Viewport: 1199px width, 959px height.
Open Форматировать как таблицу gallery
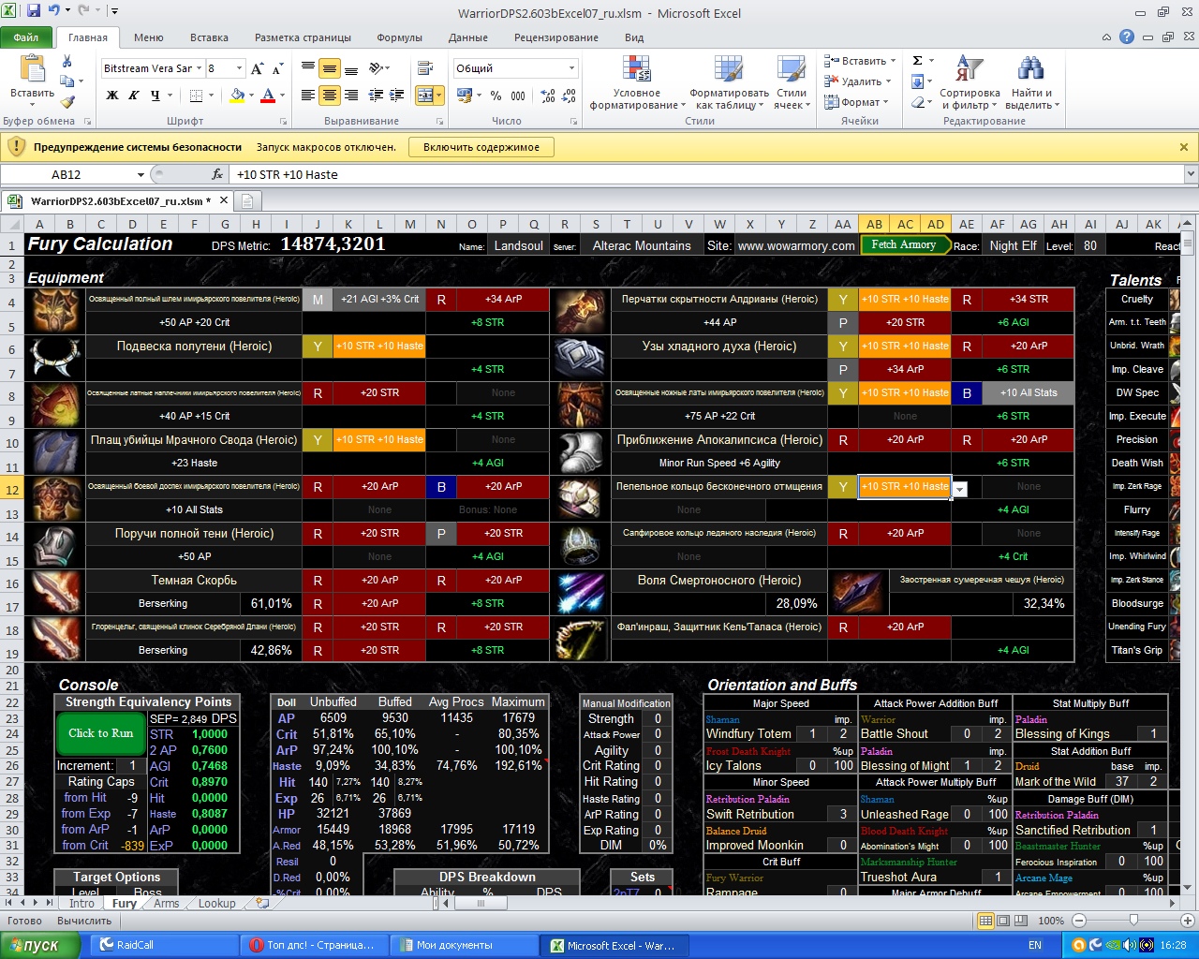pyautogui.click(x=729, y=83)
